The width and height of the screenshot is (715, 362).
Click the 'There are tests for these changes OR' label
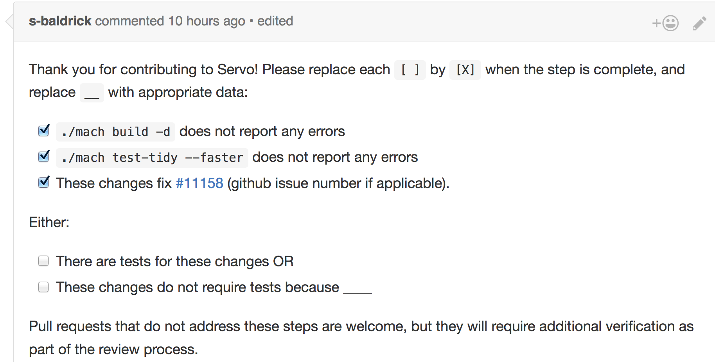point(175,261)
